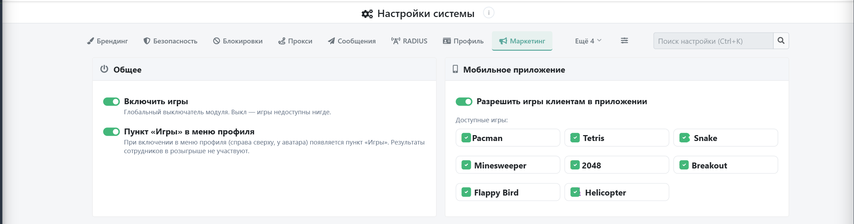Expand the Ещё 4 dropdown
The width and height of the screenshot is (854, 224).
click(x=588, y=41)
